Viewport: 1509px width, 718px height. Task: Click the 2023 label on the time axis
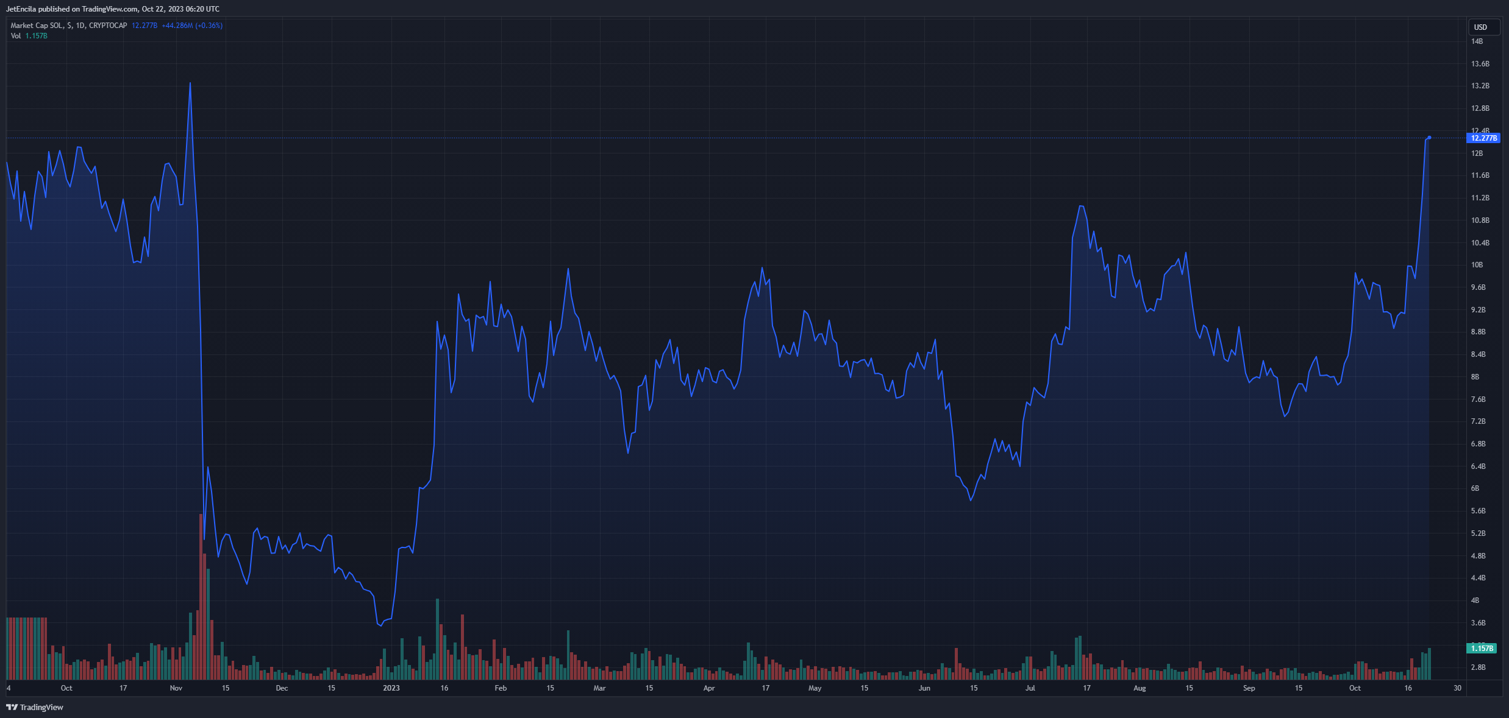(391, 688)
